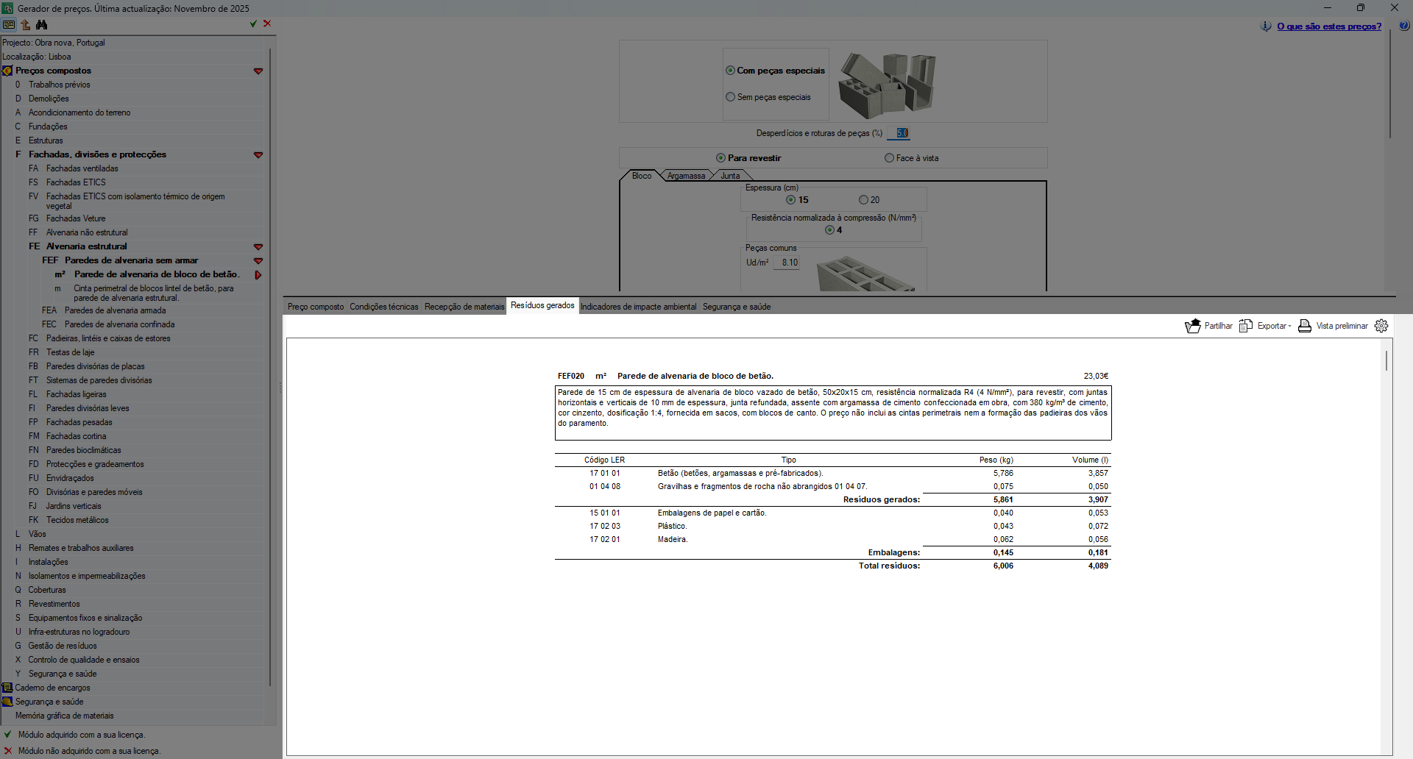Viewport: 1413px width, 759px height.
Task: Switch to the Junta tab
Action: coord(730,176)
